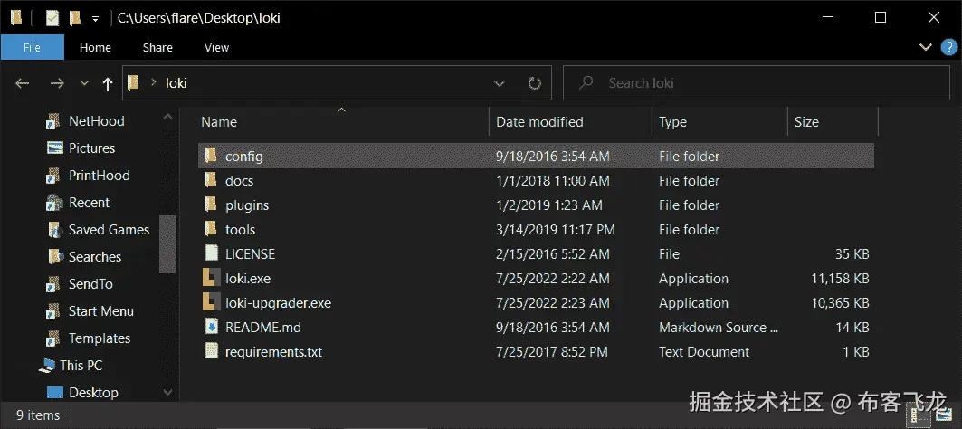Expand the ribbon with the chevron

coord(925,47)
